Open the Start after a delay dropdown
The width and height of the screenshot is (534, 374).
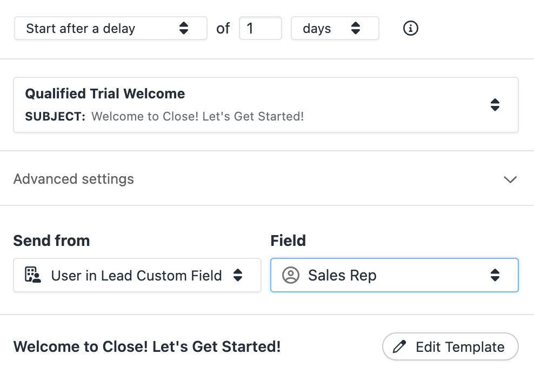(110, 28)
